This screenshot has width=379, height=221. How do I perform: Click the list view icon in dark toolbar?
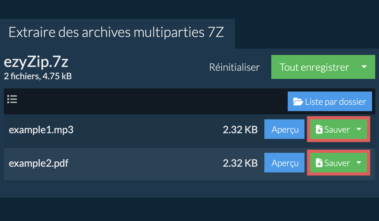point(12,99)
